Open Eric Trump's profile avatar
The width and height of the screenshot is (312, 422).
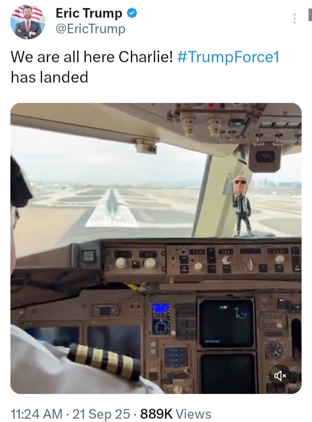tap(28, 22)
